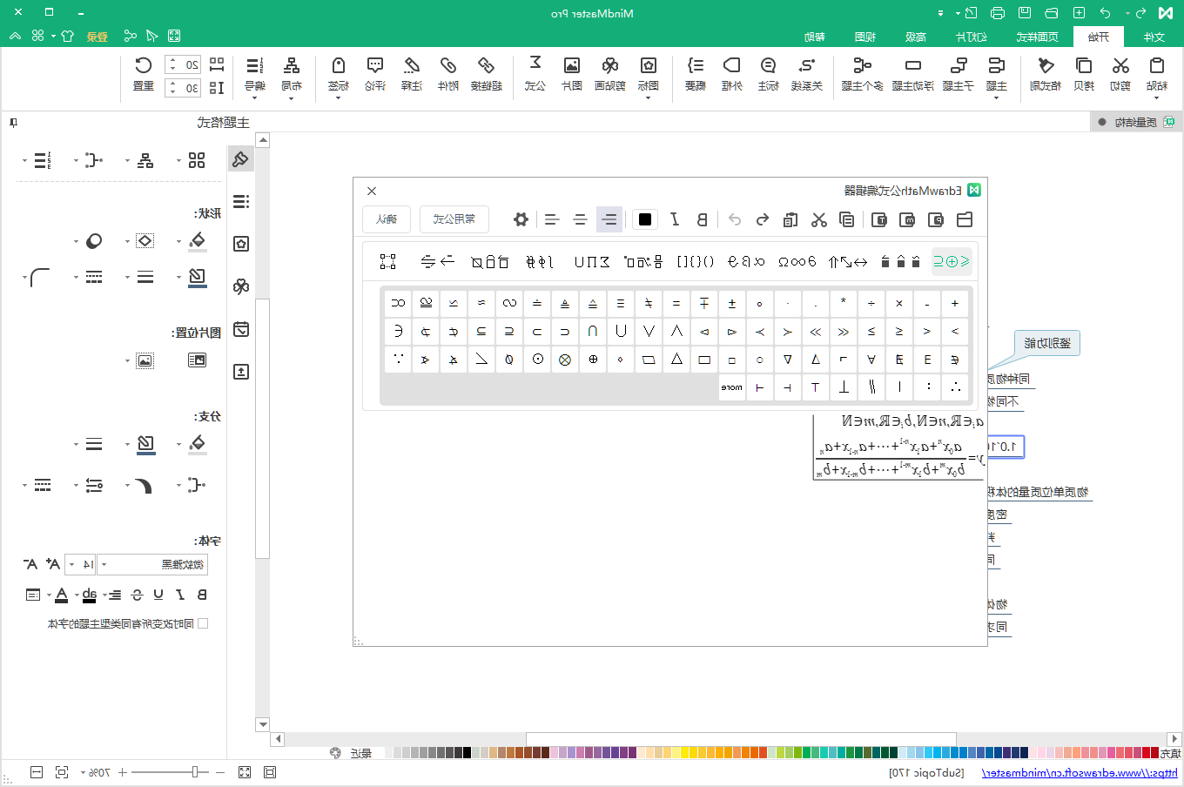This screenshot has height=787, width=1184.
Task: Open the 编号 numbering dropdown
Action: pyautogui.click(x=253, y=98)
